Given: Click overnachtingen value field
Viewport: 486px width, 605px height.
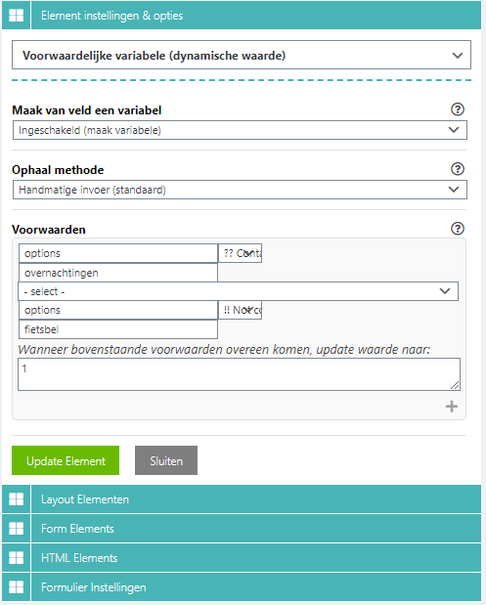Looking at the screenshot, I should click(x=118, y=273).
